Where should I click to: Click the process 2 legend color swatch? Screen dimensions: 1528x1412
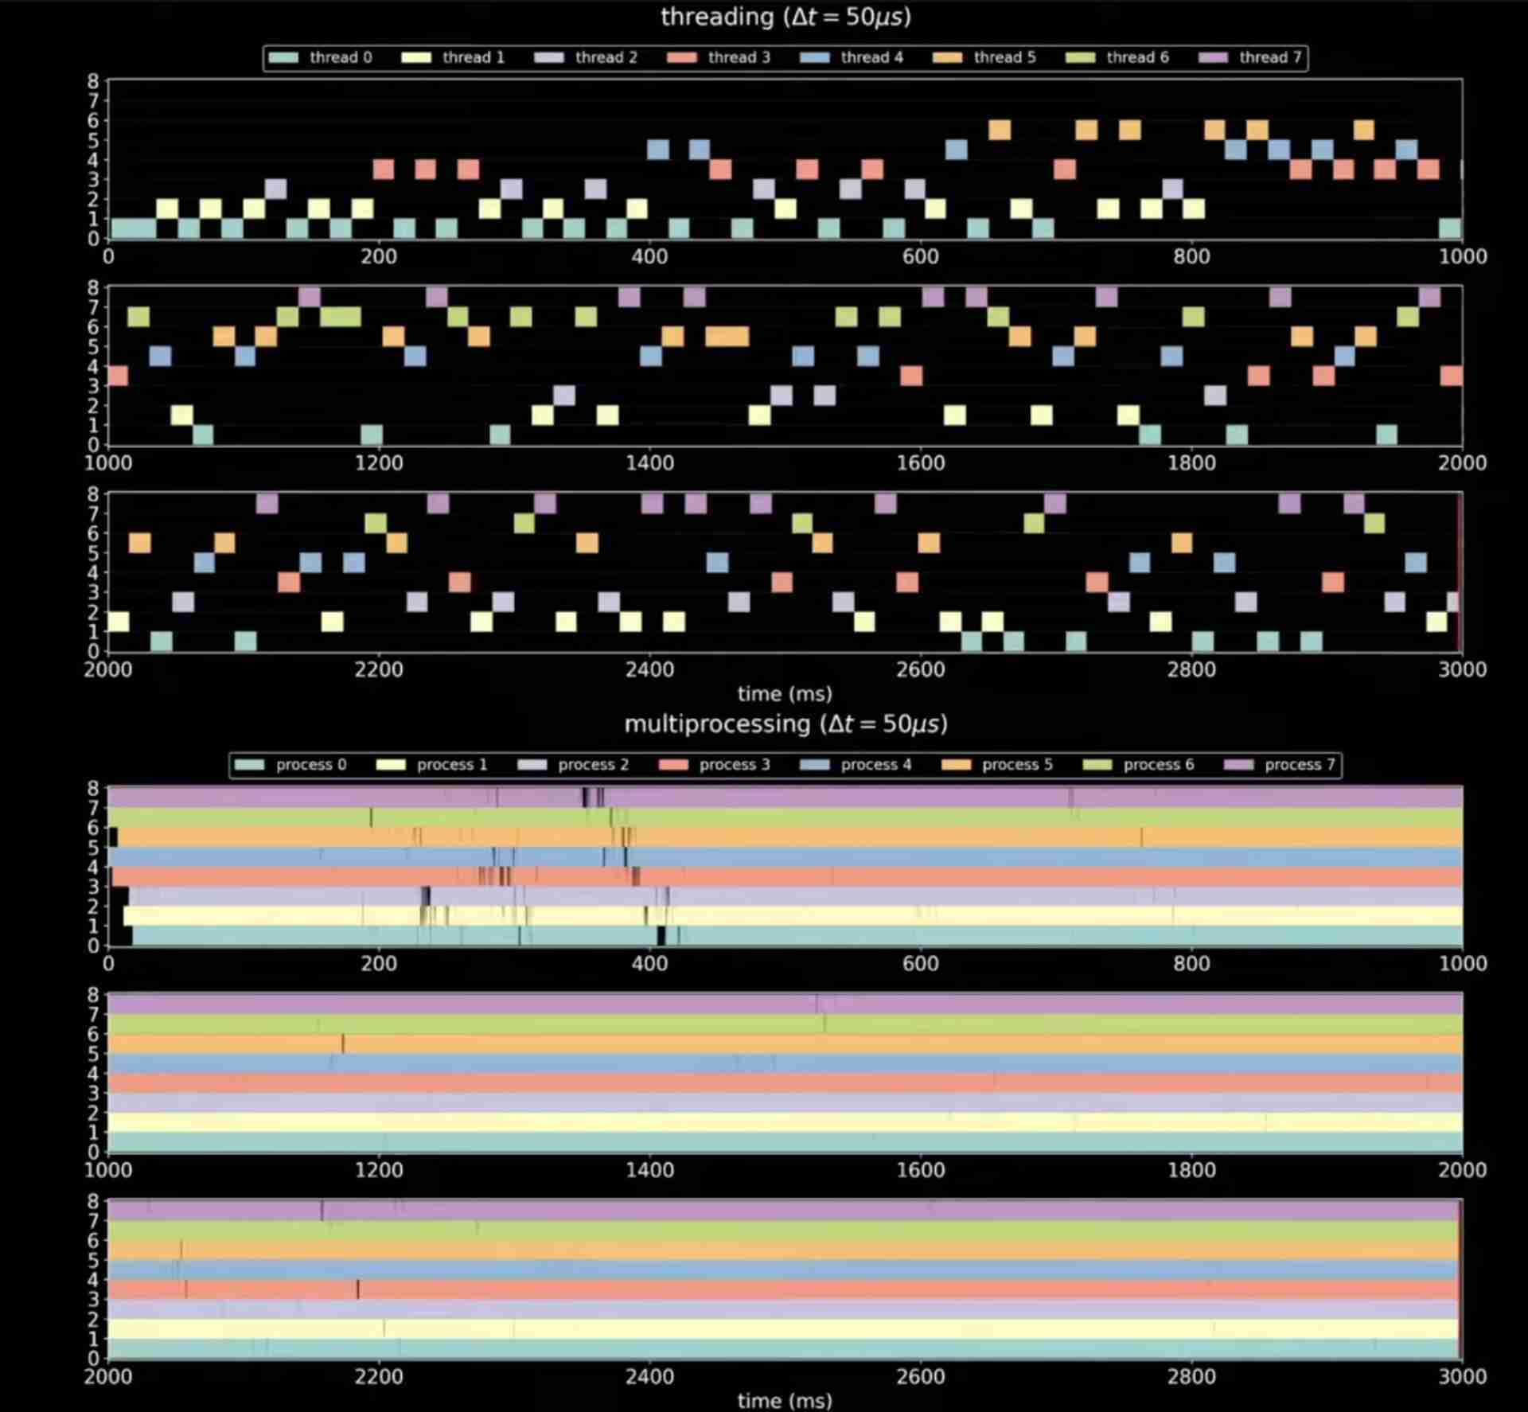(532, 765)
